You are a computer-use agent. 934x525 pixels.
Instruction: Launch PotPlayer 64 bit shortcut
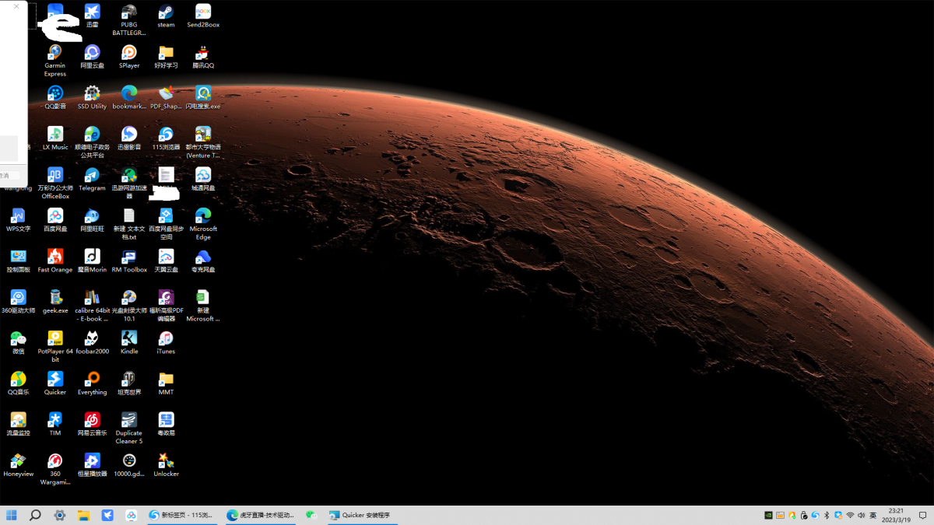click(x=55, y=347)
